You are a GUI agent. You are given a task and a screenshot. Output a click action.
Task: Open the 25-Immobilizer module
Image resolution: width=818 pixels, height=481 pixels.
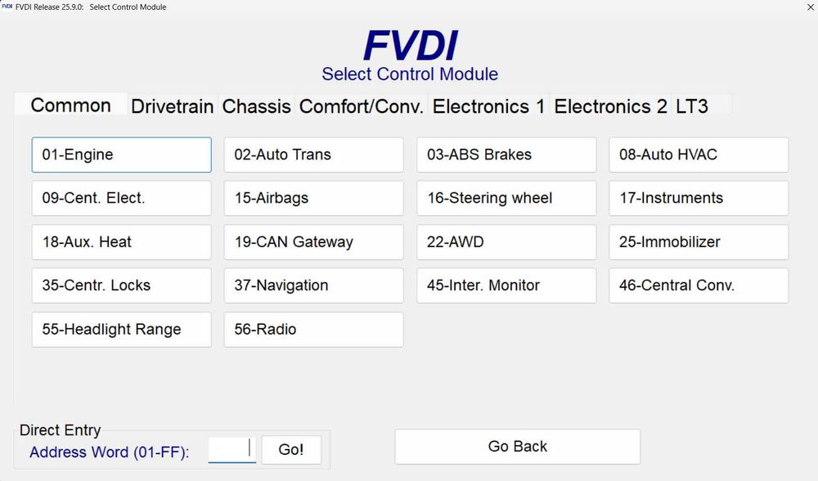pyautogui.click(x=698, y=242)
